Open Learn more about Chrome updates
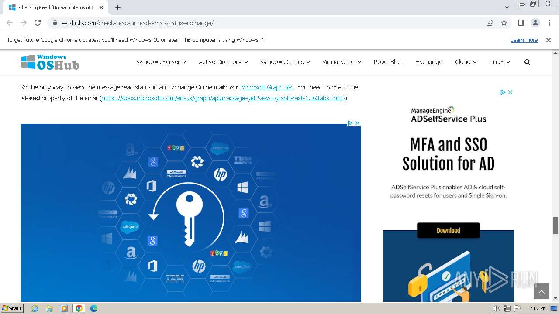 pos(524,40)
